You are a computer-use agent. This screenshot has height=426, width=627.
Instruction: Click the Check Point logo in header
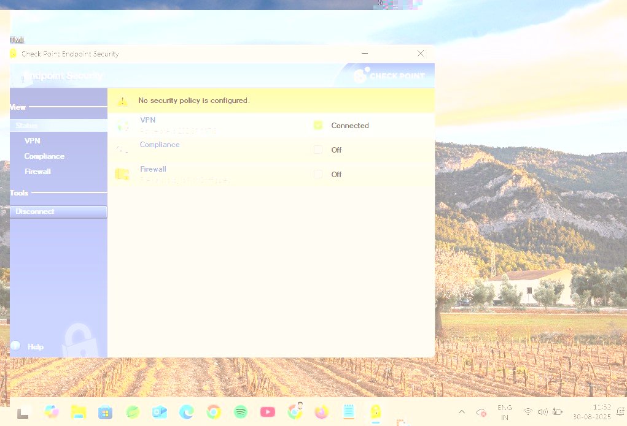point(389,75)
